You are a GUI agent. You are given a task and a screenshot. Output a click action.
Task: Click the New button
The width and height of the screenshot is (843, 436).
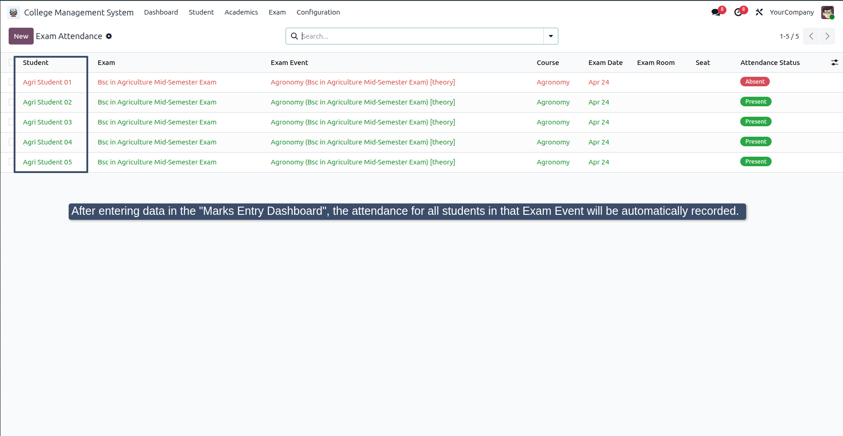(x=21, y=36)
